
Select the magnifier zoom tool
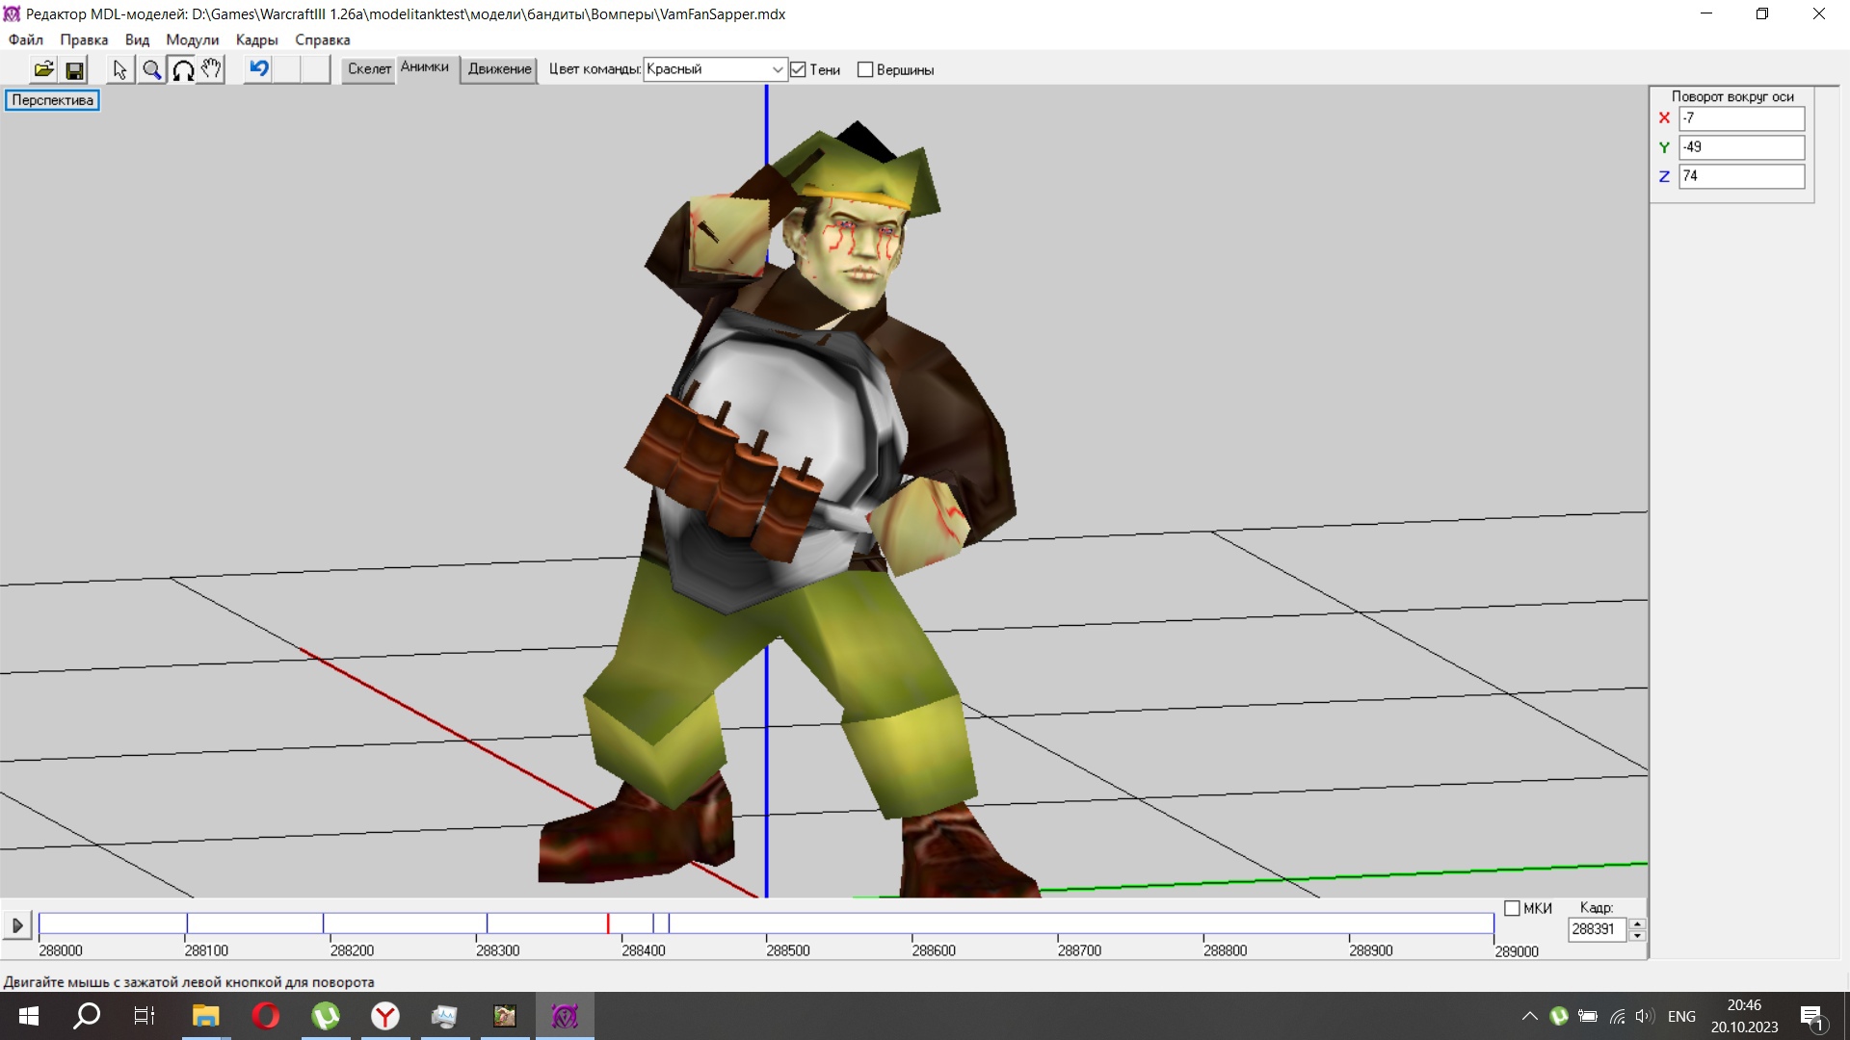151,69
